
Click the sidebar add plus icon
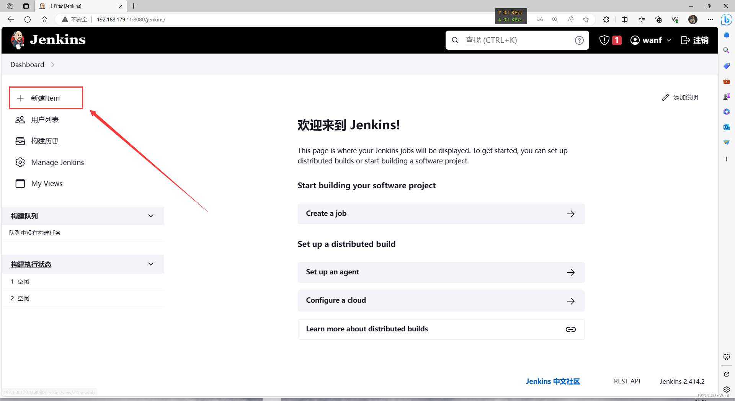click(x=727, y=159)
